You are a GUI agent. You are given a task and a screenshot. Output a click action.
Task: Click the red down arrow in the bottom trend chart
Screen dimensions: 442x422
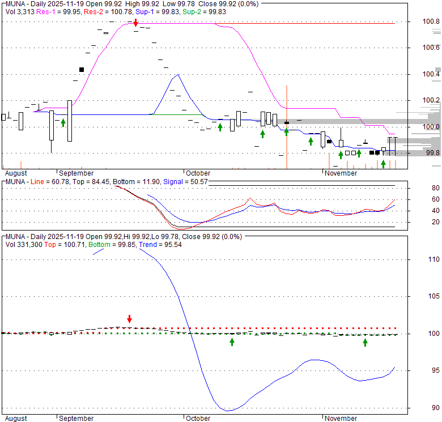coord(130,319)
